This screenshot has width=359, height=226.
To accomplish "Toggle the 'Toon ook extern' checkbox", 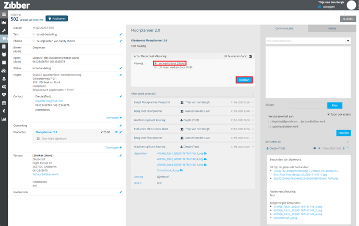I will (x=328, y=114).
